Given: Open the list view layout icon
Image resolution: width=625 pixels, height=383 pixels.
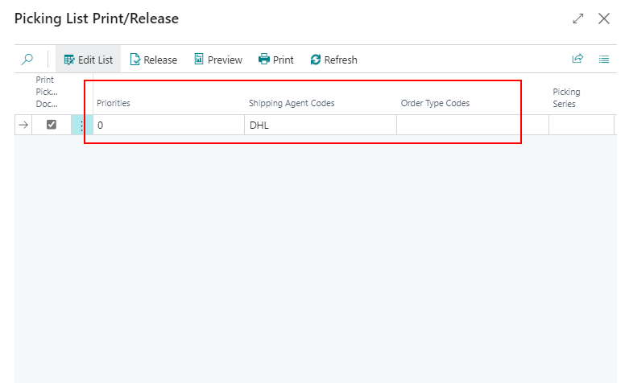Looking at the screenshot, I should click(x=604, y=60).
